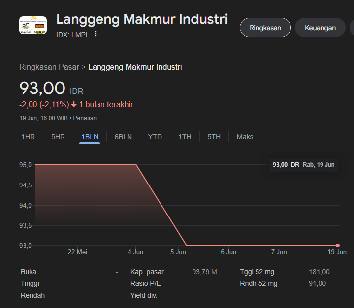Viewport: 354px width, 308px height.
Task: Open the Ringkasan tab button
Action: click(x=265, y=28)
